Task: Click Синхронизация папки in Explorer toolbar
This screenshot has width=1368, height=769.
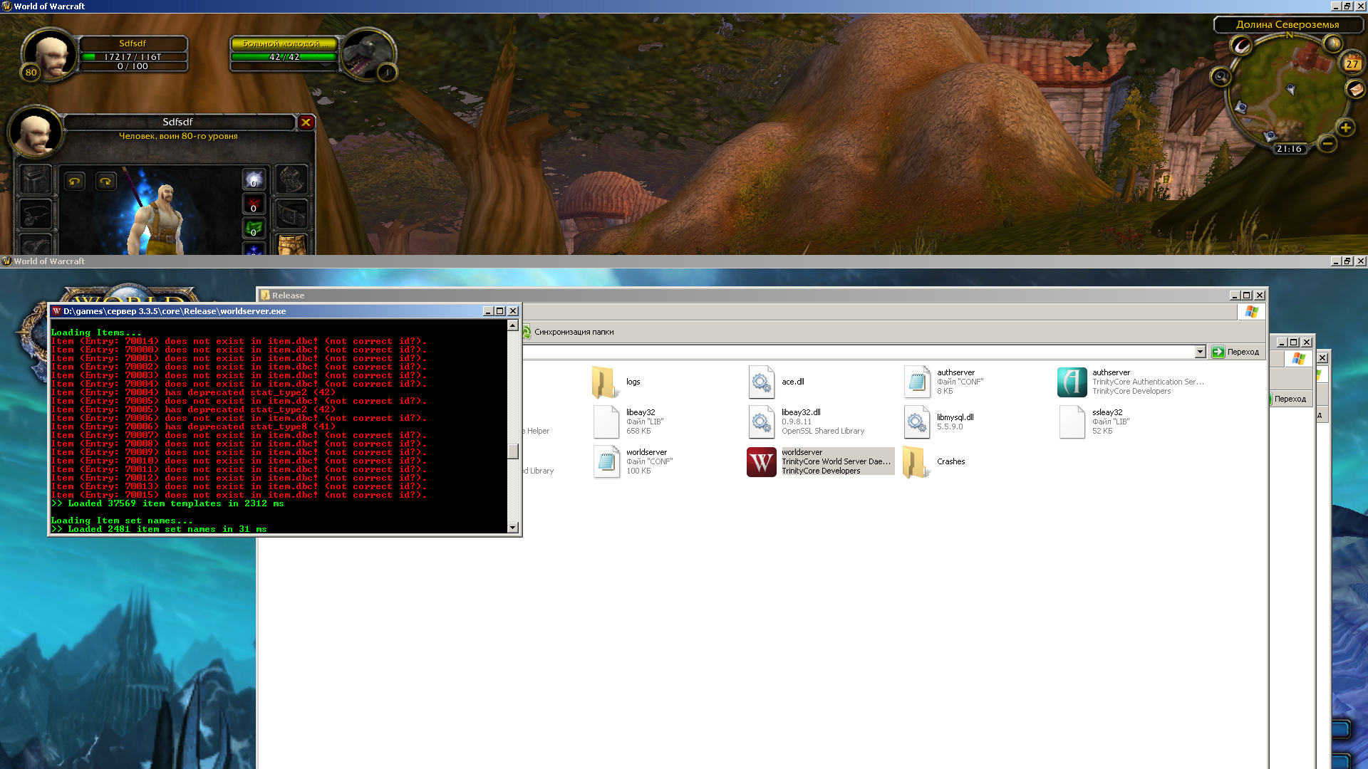Action: pyautogui.click(x=569, y=332)
